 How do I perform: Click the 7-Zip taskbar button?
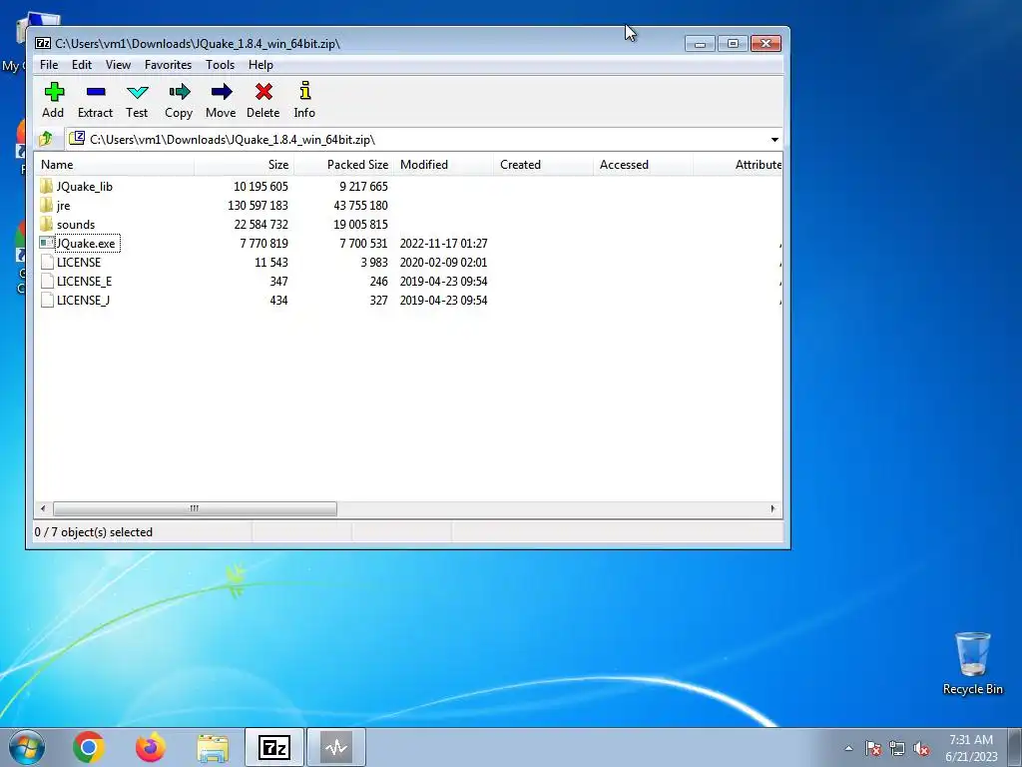click(274, 747)
